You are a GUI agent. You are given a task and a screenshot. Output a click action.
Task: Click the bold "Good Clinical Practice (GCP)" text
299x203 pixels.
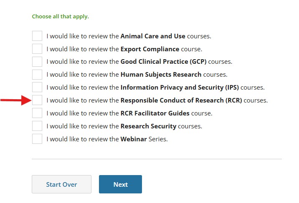pyautogui.click(x=163, y=62)
